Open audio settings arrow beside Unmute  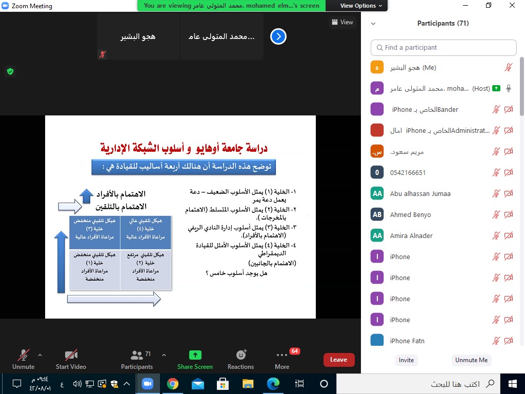point(40,354)
